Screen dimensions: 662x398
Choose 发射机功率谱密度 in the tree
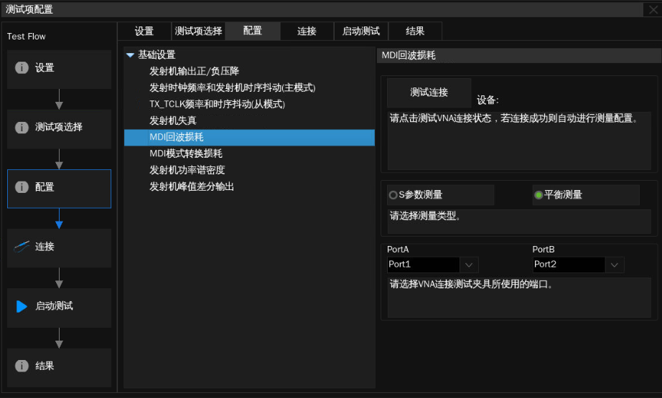click(x=187, y=170)
